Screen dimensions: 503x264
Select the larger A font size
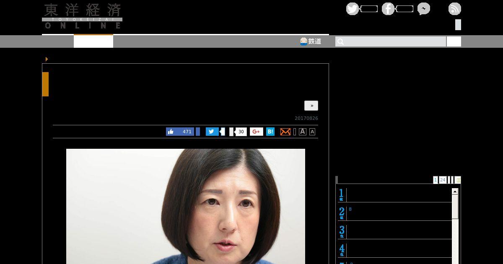[303, 132]
